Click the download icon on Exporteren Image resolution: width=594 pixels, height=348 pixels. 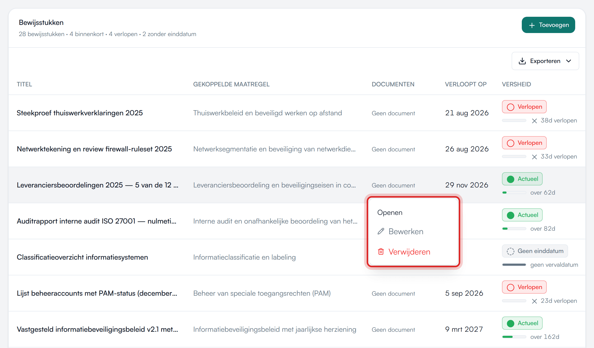pos(522,61)
